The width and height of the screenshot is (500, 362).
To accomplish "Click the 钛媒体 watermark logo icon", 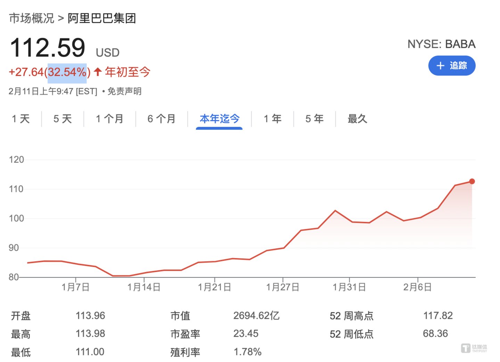I will click(466, 348).
